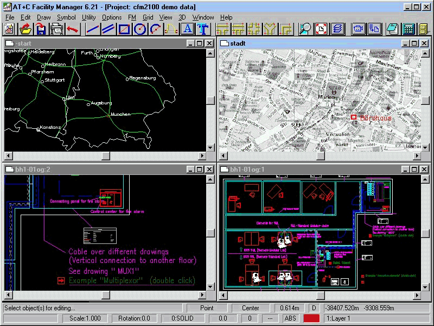This screenshot has width=434, height=326.
Task: Save the drawing with the floppy disk icon
Action: click(41, 29)
